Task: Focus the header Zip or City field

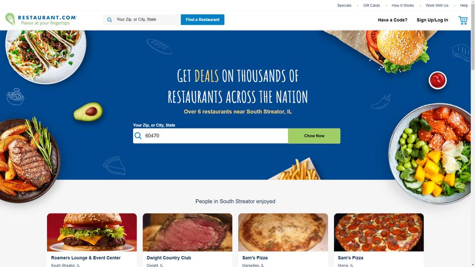Action: [147, 20]
